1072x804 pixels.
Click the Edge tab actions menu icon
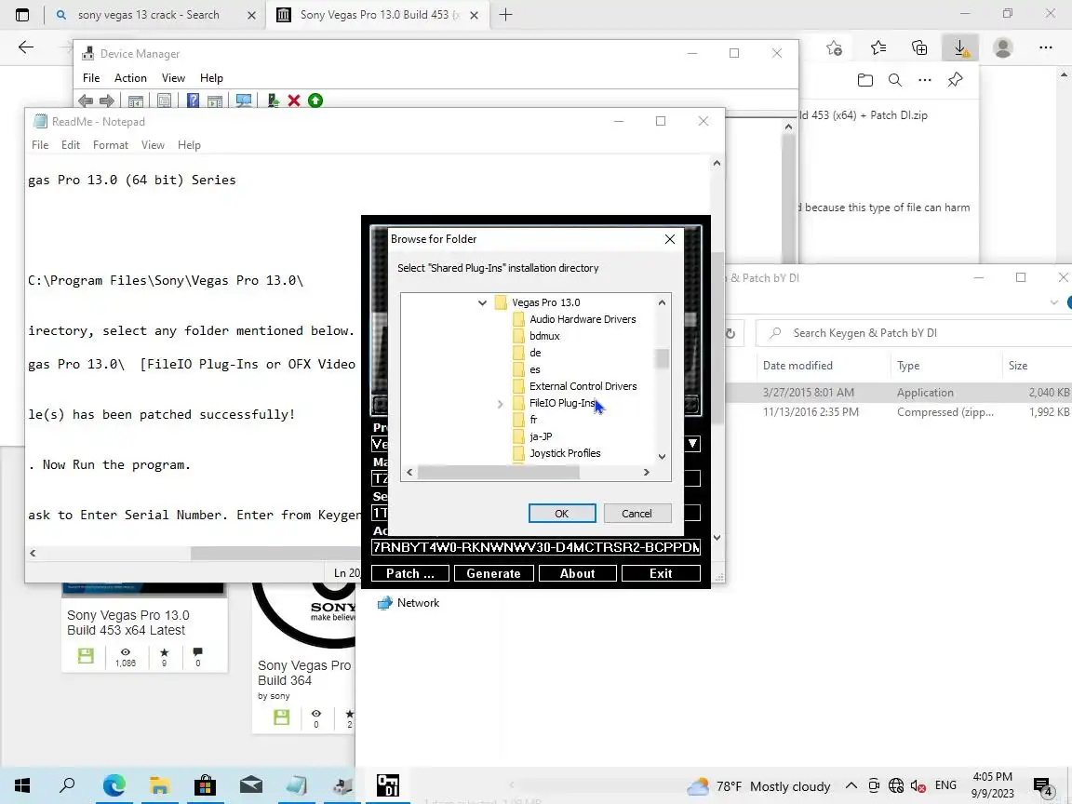pos(22,14)
